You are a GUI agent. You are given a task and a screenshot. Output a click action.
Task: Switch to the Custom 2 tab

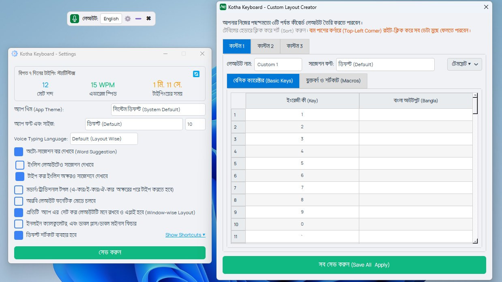(266, 46)
